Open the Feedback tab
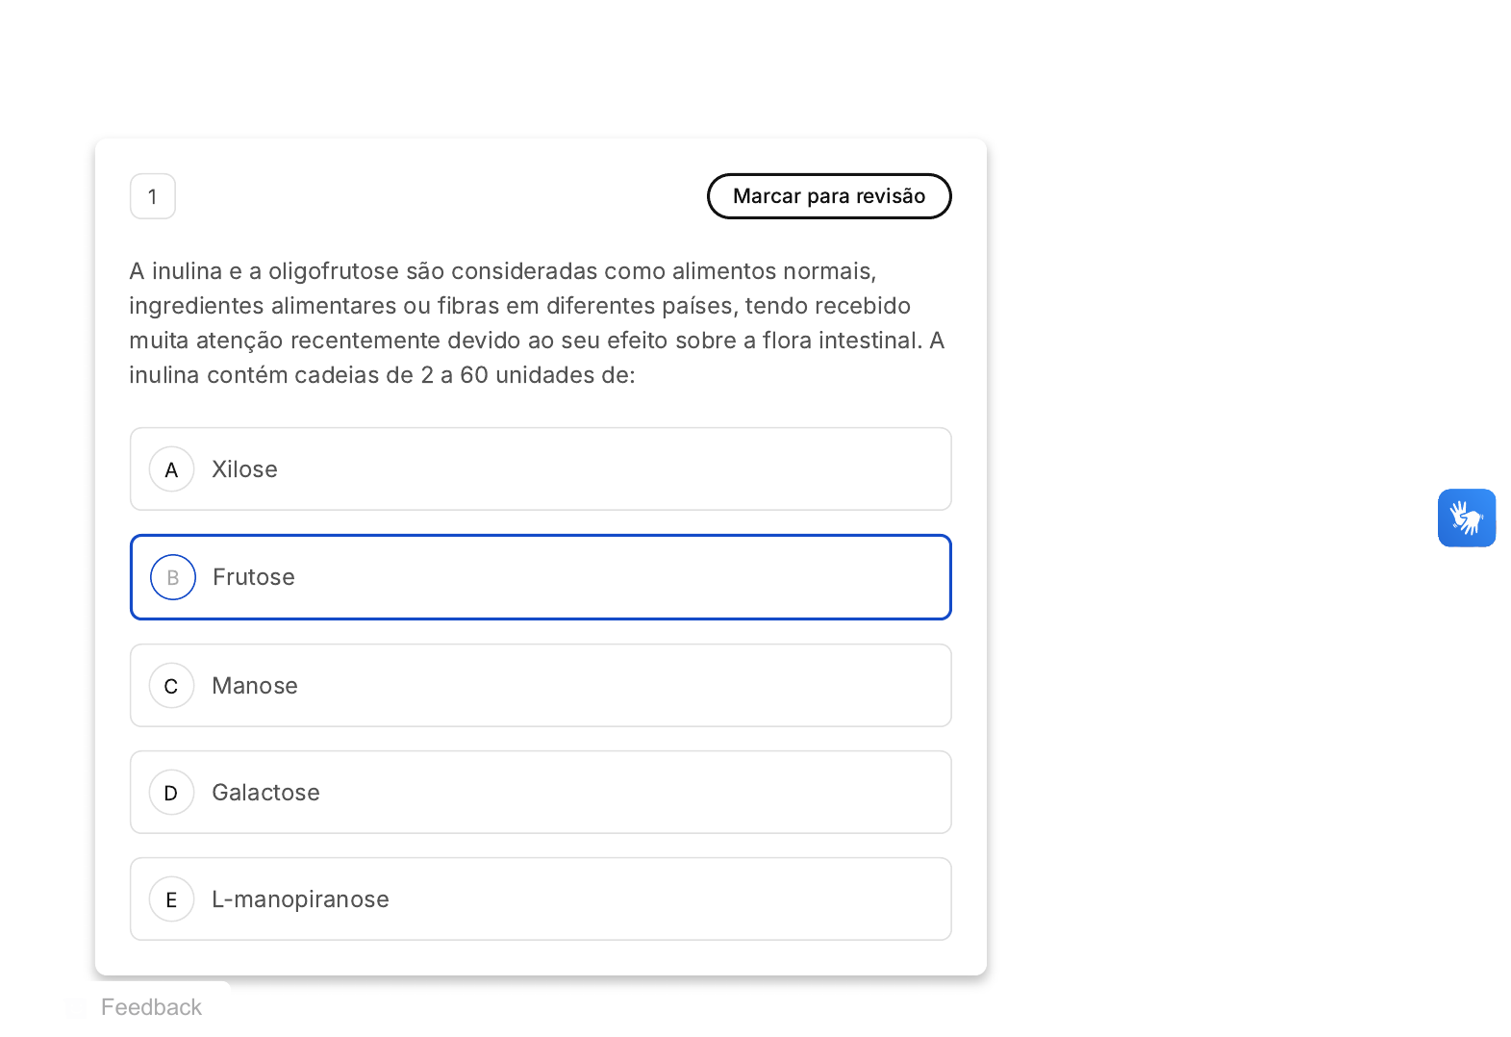The width and height of the screenshot is (1511, 1037). pos(149,1007)
